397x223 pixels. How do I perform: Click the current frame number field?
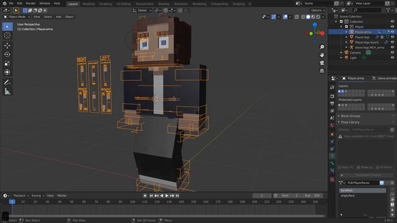click(x=262, y=196)
